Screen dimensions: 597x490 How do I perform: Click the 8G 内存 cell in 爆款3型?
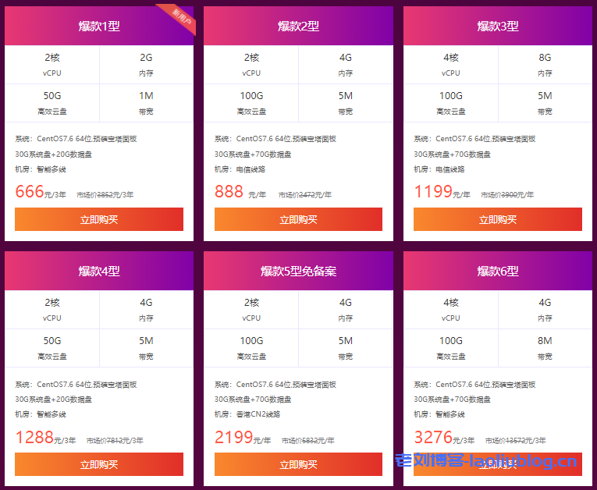(545, 64)
